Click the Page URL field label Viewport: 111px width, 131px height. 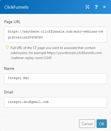tap(12, 22)
